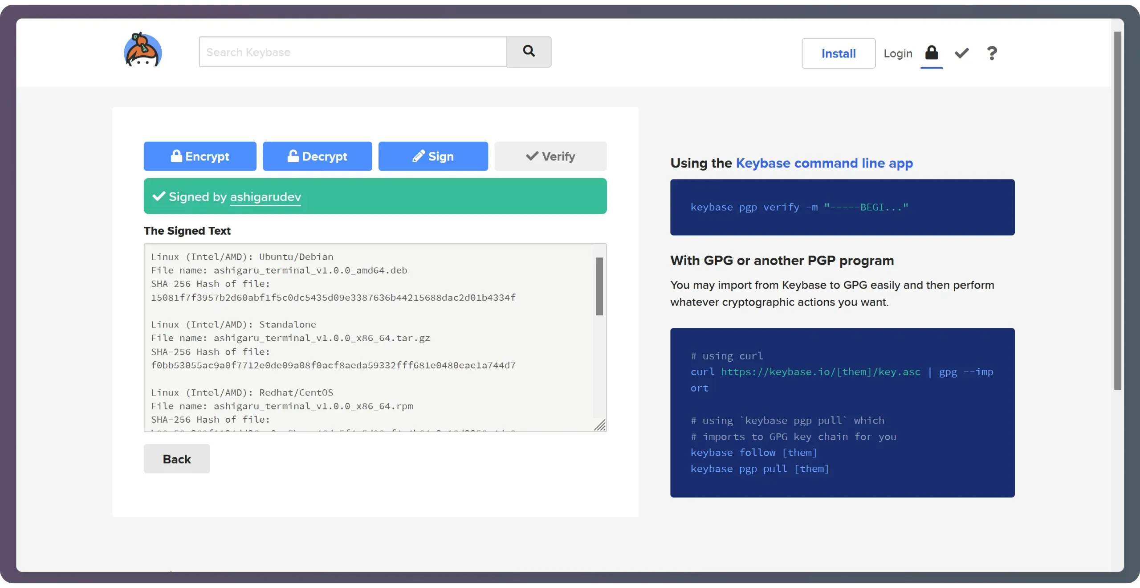Viewport: 1140px width, 588px height.
Task: Click the Login link
Action: click(898, 53)
